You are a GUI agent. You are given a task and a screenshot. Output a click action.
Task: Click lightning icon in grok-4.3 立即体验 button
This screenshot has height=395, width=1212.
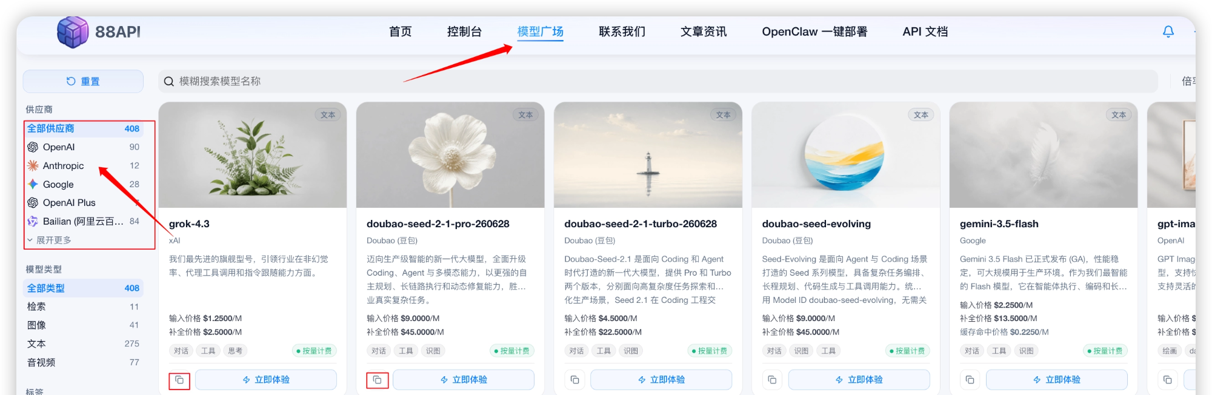coord(246,380)
